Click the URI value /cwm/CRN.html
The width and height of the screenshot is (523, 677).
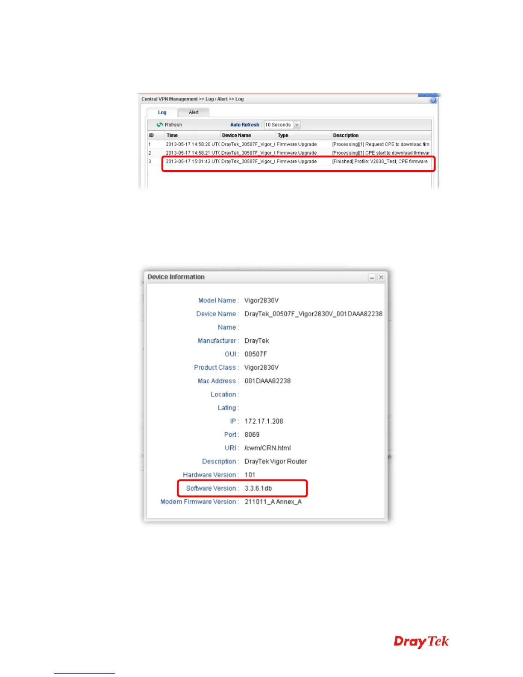pyautogui.click(x=267, y=448)
